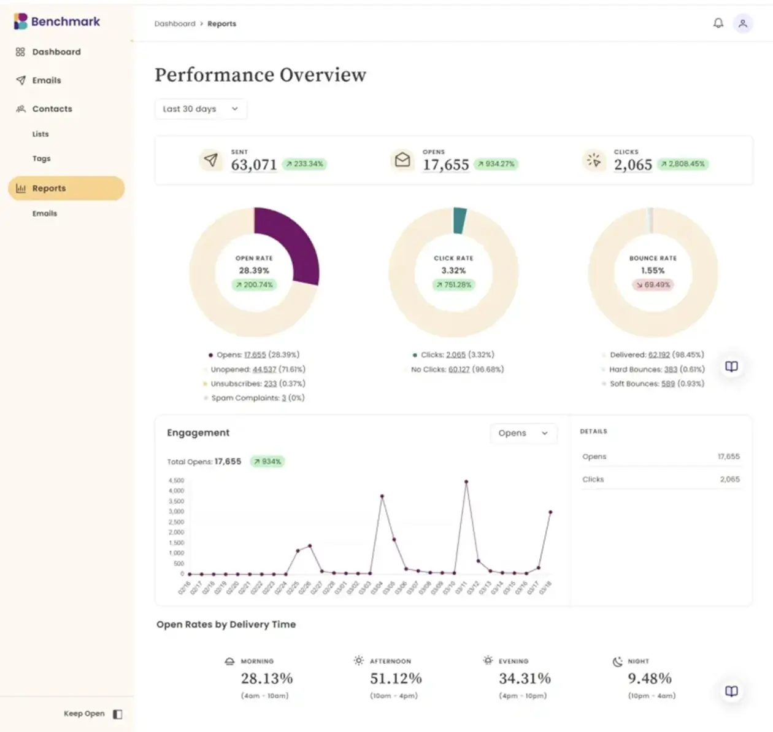Select the Dashboard grid icon in sidebar
The image size is (773, 732).
(20, 52)
